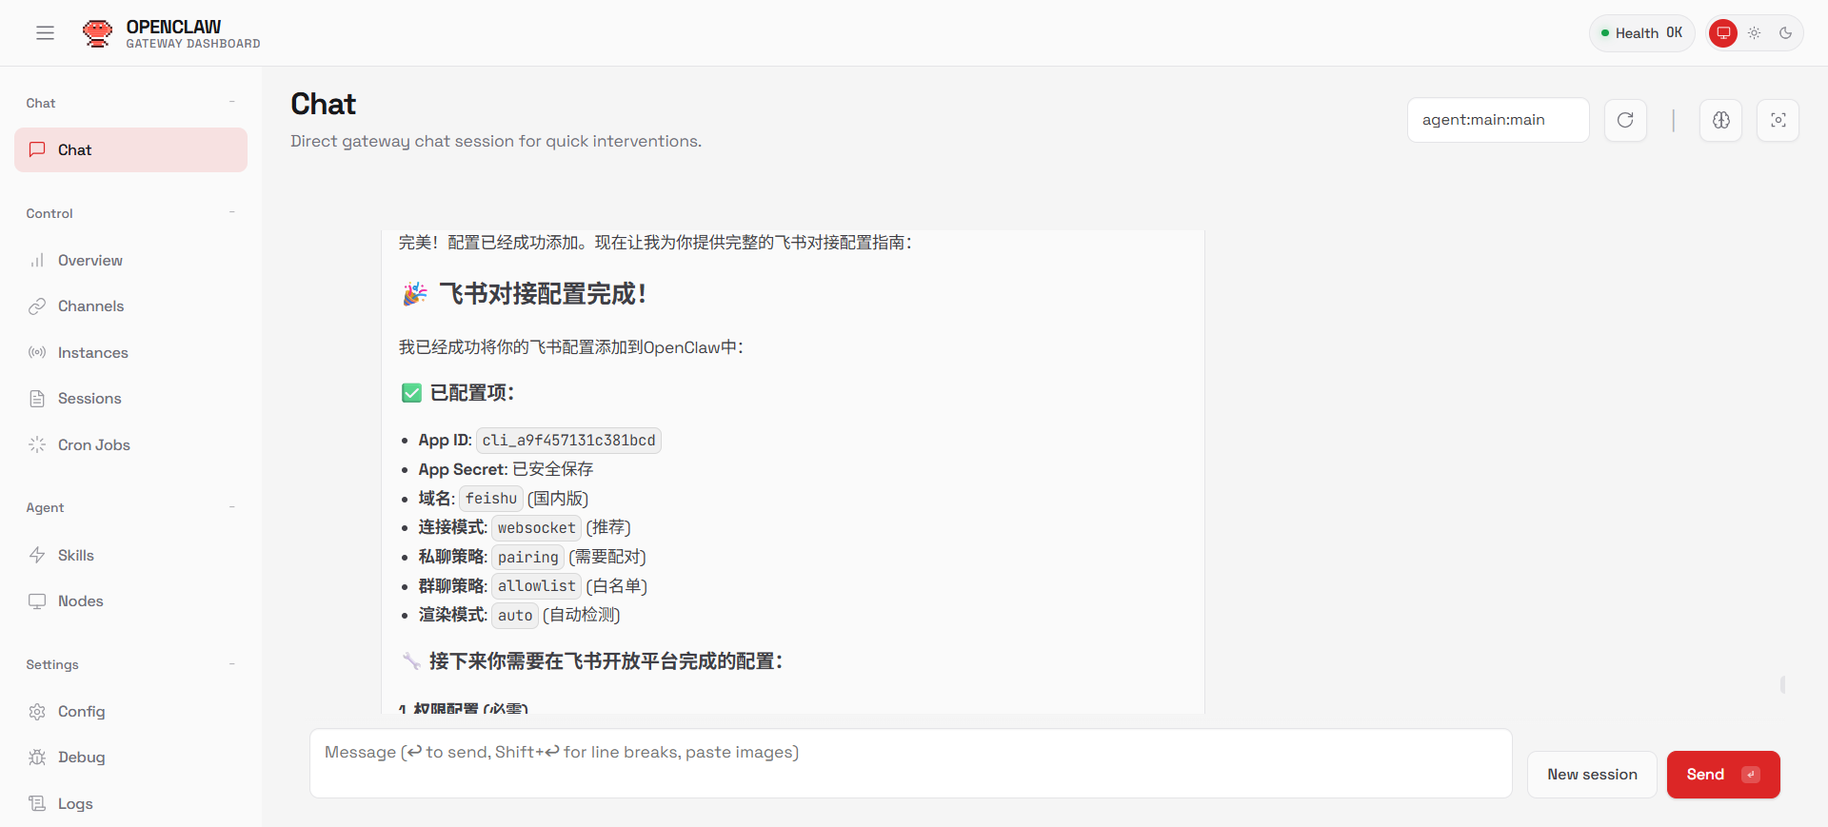Click the Cron Jobs spinner icon
Image resolution: width=1828 pixels, height=827 pixels.
point(37,444)
